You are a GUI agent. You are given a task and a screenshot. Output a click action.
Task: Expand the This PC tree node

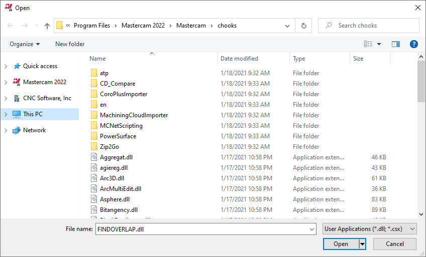[6, 114]
